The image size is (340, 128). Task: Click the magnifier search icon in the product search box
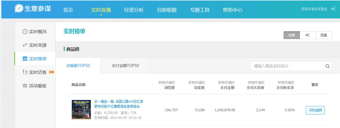(x=327, y=66)
